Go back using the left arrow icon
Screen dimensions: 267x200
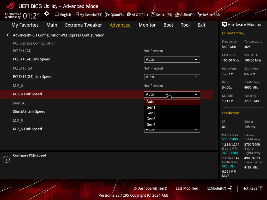[9, 35]
